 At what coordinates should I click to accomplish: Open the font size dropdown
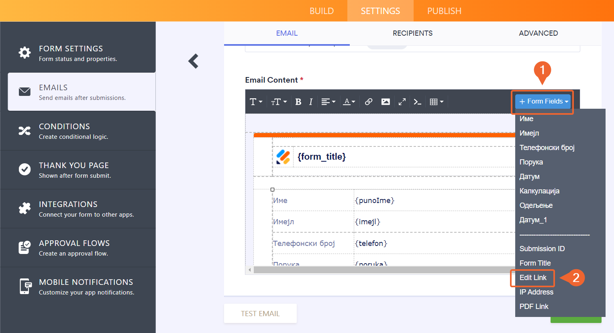(279, 102)
